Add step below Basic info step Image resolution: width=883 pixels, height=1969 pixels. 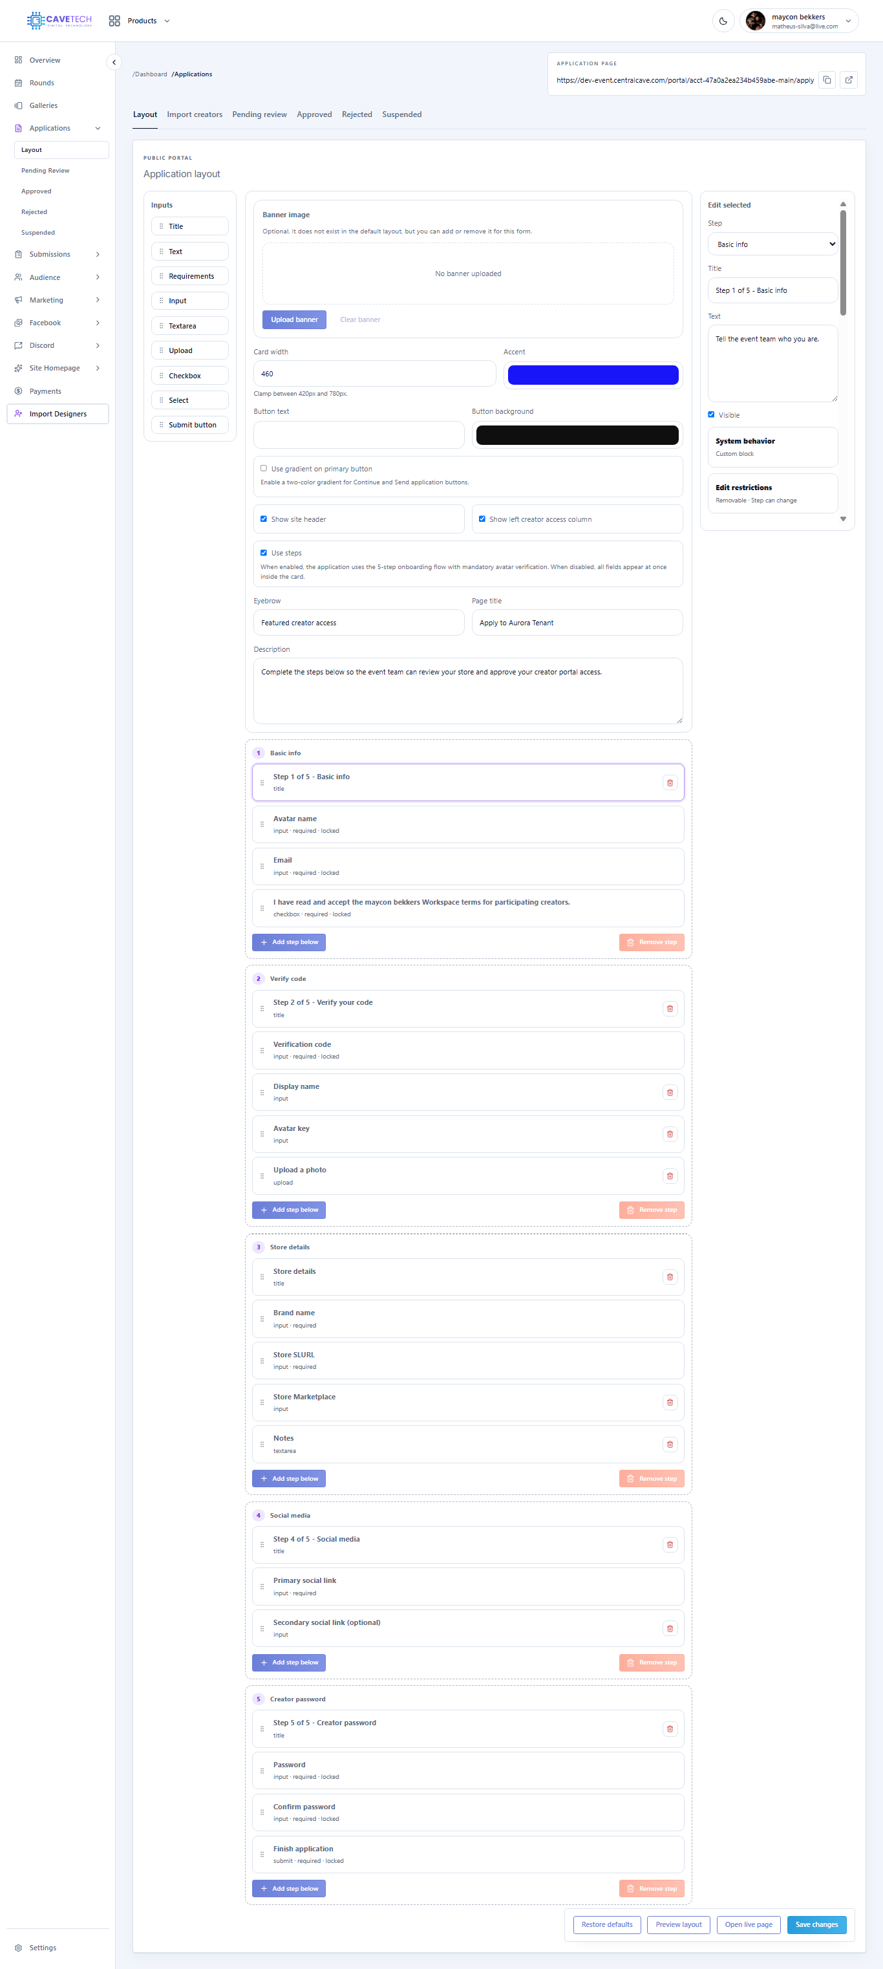289,941
